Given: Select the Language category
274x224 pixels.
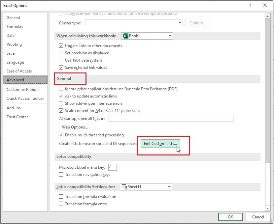Looking at the screenshot, I should coord(25,62).
